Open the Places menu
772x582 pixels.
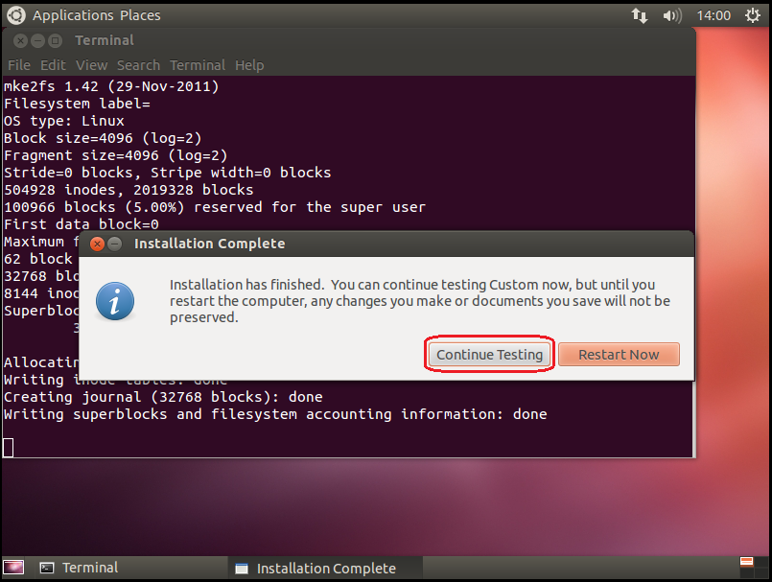click(x=140, y=15)
